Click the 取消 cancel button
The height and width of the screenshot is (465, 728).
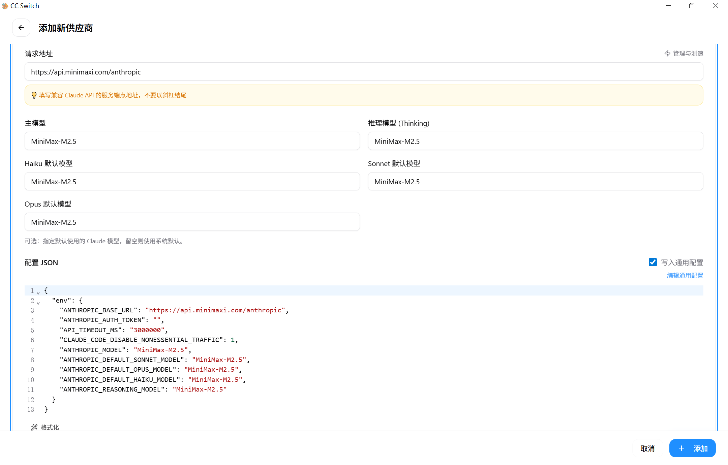pyautogui.click(x=647, y=448)
